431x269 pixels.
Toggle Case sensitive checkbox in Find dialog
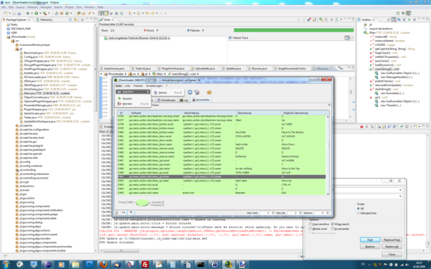click(310, 225)
